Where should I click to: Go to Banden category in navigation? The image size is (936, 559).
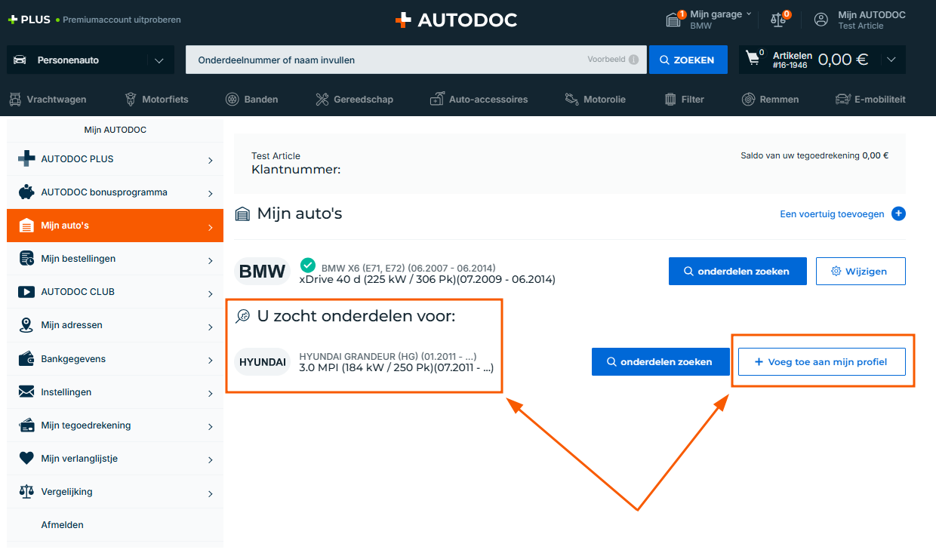(x=252, y=99)
